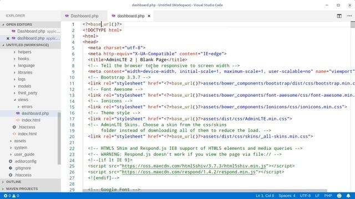Viewport: 355px width, 199px height.
Task: Click the git icon beside .gitignore
Action: 11,168
